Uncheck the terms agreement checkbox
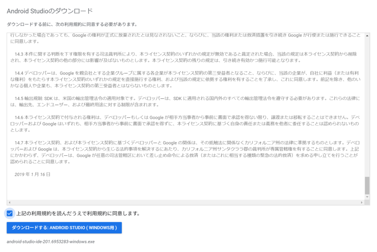 [x=10, y=213]
